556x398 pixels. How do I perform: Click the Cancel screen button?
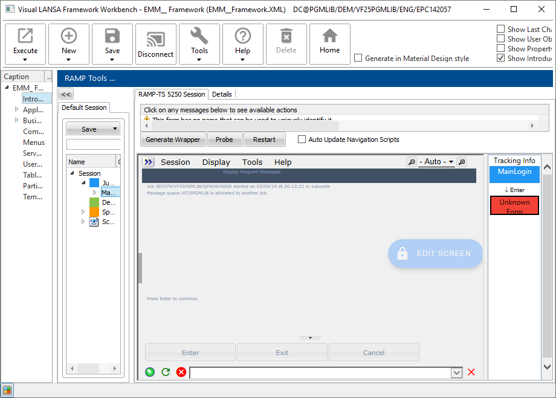coord(373,352)
